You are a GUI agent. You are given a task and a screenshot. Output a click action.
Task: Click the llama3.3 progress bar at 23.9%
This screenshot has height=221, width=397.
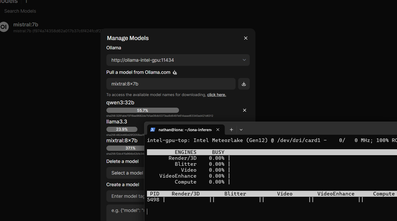click(x=122, y=129)
